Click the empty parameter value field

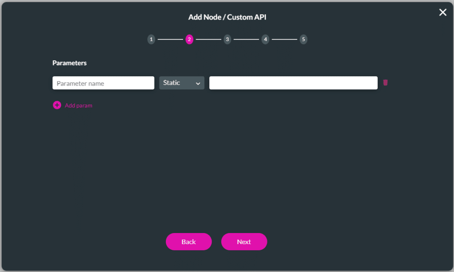click(293, 82)
